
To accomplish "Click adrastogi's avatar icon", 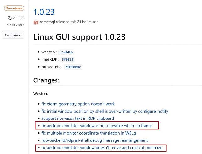I will [x=35, y=22].
